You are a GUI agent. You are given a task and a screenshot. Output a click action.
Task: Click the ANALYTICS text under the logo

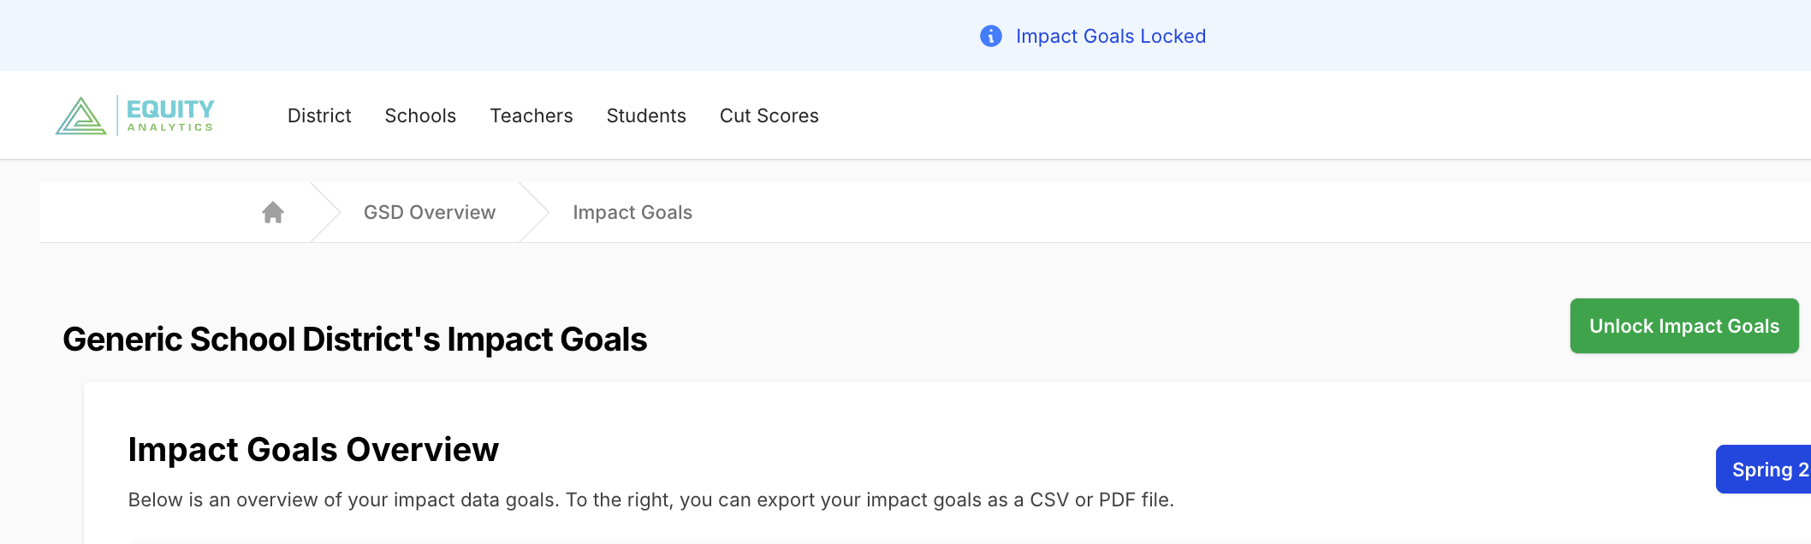170,127
